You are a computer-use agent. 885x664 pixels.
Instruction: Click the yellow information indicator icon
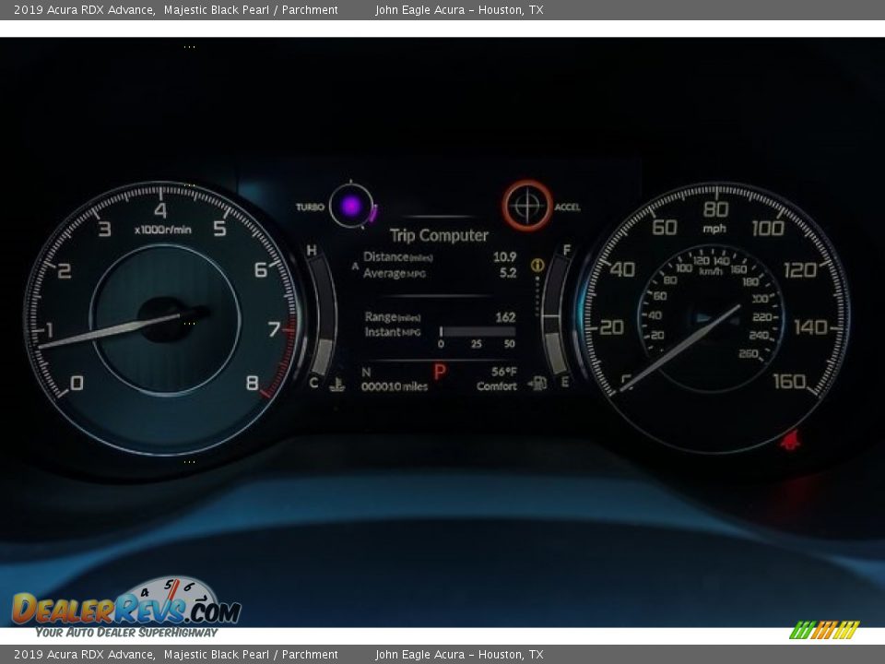click(x=537, y=266)
